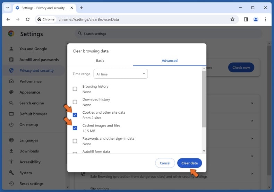Open You and Google settings
Image resolution: width=274 pixels, height=192 pixels.
pyautogui.click(x=33, y=49)
